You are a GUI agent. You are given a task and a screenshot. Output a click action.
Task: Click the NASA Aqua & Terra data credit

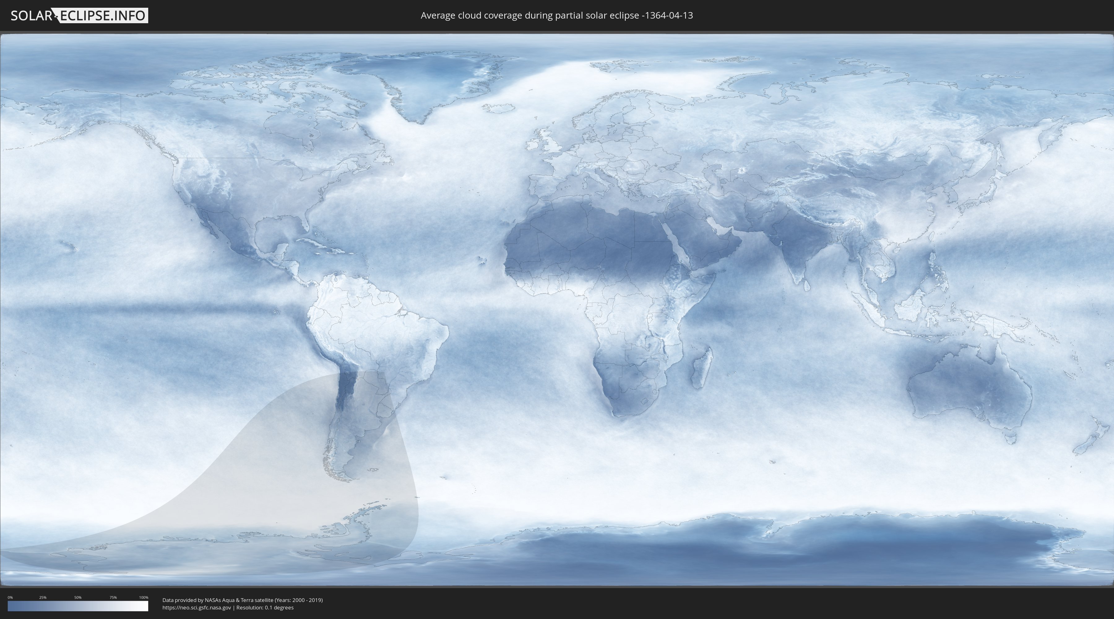point(243,600)
